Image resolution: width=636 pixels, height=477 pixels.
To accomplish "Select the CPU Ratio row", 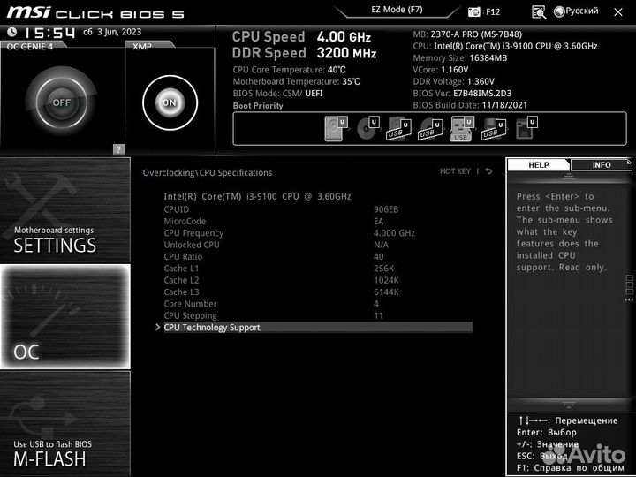I will point(318,256).
